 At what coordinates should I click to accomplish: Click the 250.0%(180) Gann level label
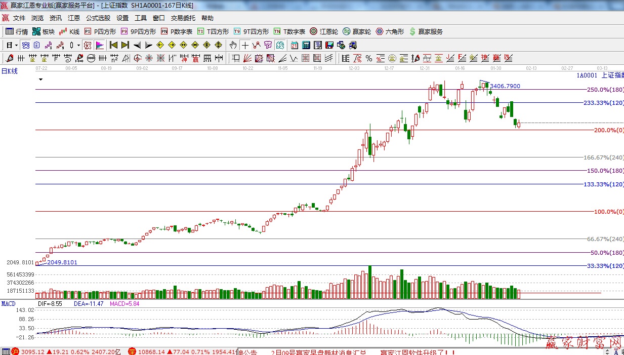604,90
